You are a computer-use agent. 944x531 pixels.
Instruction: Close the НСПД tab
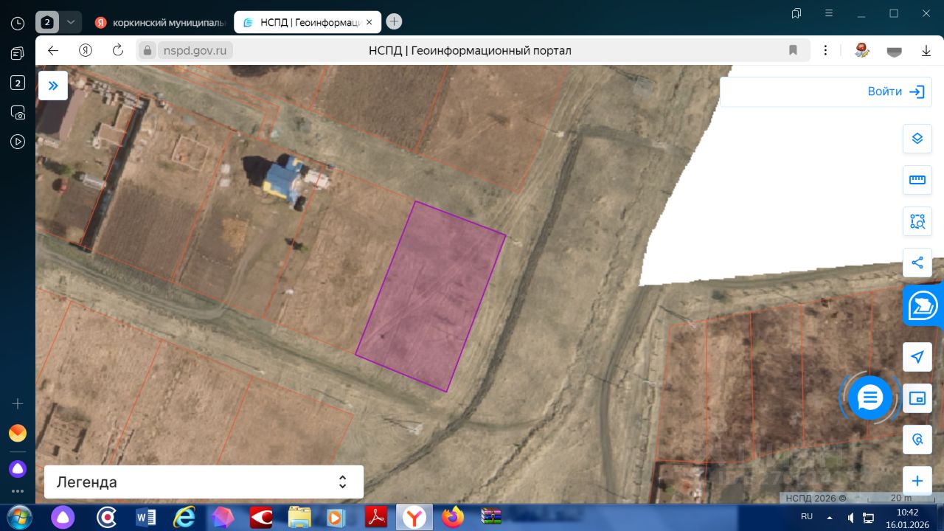pyautogui.click(x=369, y=22)
